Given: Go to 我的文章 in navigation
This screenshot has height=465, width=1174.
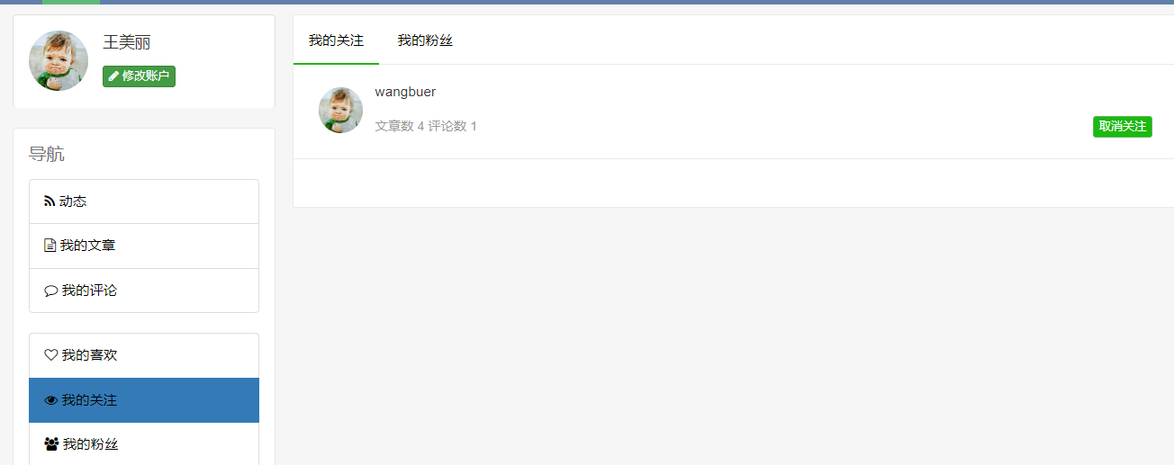Looking at the screenshot, I should coord(144,246).
